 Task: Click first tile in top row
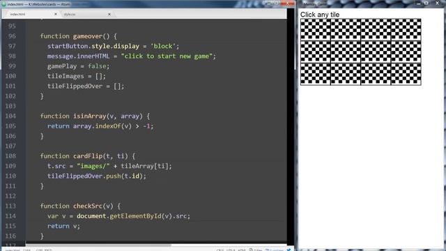[316, 29]
